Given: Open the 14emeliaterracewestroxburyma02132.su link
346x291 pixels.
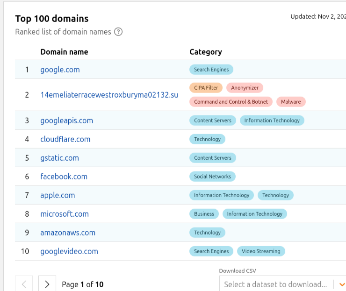Looking at the screenshot, I should pyautogui.click(x=109, y=95).
